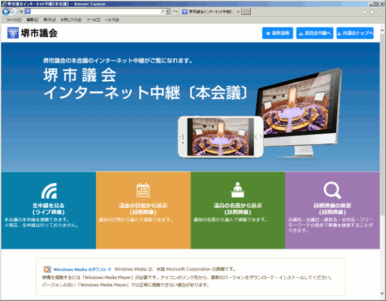
Task: Click the 市議会トップへ button
Action: (x=355, y=33)
